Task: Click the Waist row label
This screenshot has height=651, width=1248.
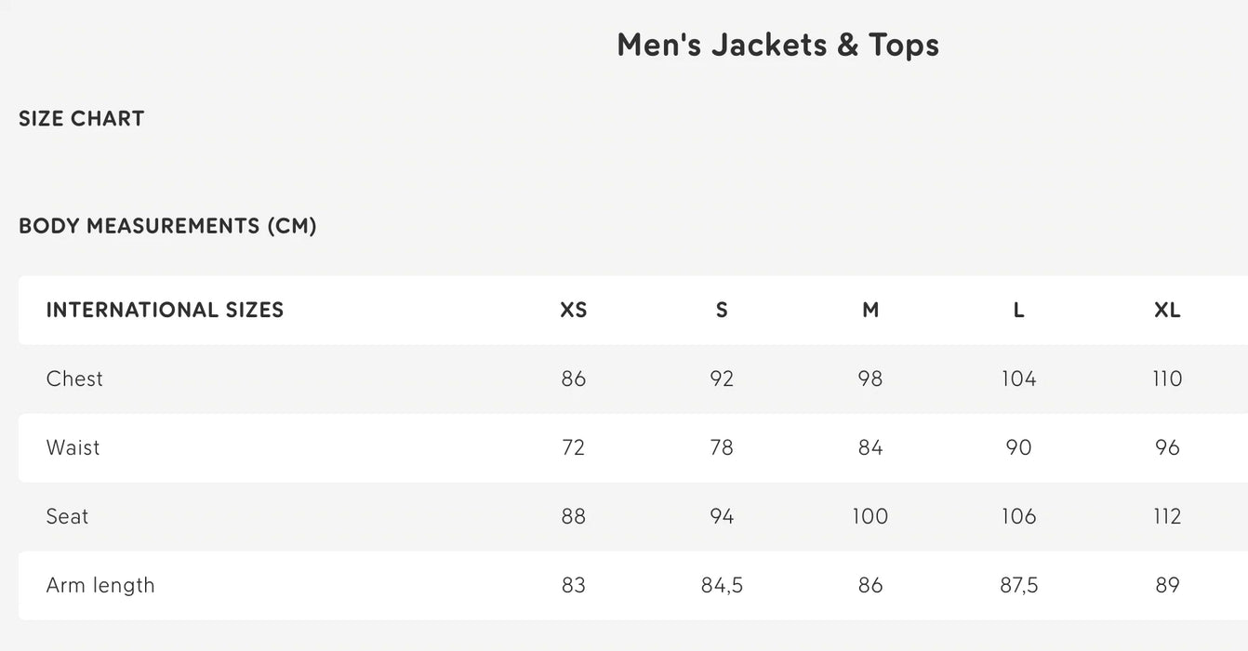Action: point(73,447)
